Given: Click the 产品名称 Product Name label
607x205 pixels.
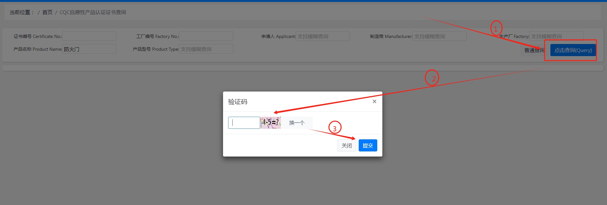Looking at the screenshot, I should 37,49.
